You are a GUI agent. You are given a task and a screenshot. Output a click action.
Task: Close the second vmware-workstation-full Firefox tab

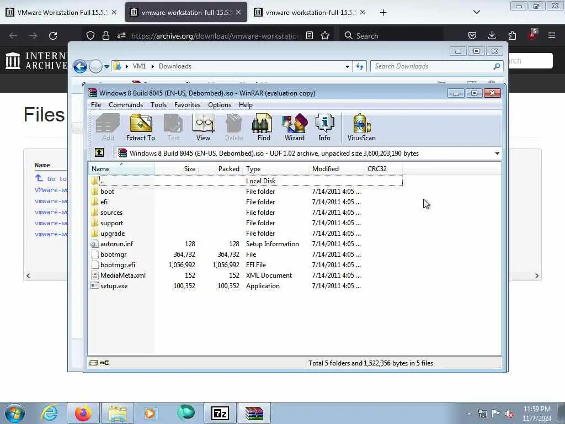click(x=238, y=12)
